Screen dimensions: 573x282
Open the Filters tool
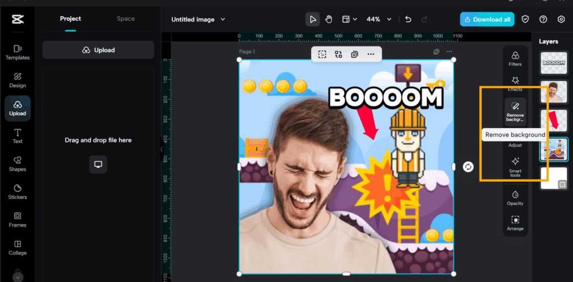point(515,58)
